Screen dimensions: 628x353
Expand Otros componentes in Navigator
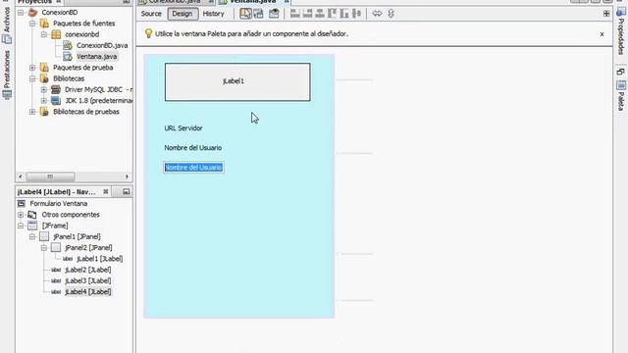[21, 215]
